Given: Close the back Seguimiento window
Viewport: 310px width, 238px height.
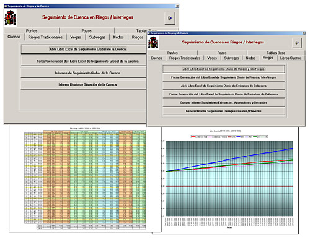Looking at the screenshot, I should click(x=177, y=6).
